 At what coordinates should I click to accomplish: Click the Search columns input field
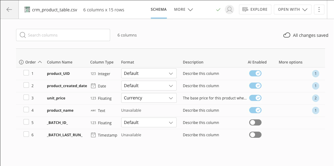pos(63,35)
